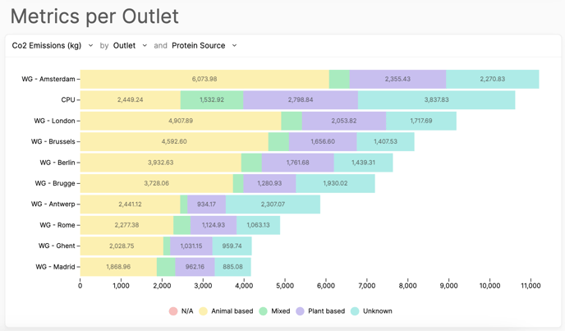Image resolution: width=565 pixels, height=331 pixels.
Task: Click the Berlin plant based segment 1,761.68
Action: click(298, 163)
